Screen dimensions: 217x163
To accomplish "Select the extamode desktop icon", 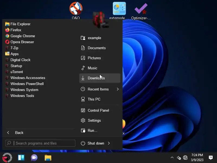I will click(119, 11).
